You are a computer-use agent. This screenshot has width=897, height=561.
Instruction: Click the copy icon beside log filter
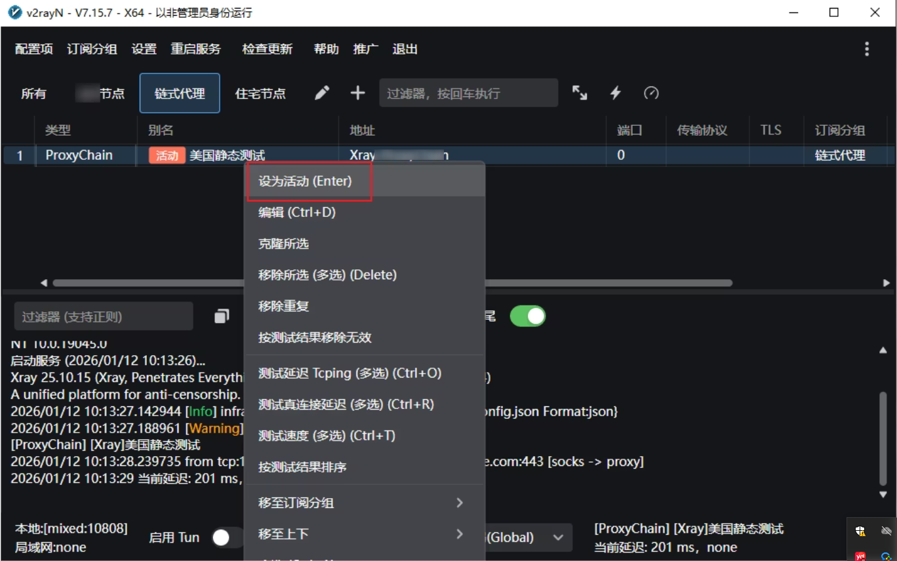(x=222, y=317)
